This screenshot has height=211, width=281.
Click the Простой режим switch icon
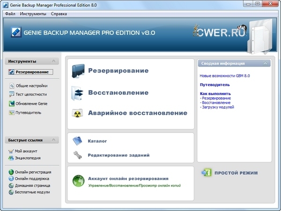pyautogui.click(x=206, y=173)
